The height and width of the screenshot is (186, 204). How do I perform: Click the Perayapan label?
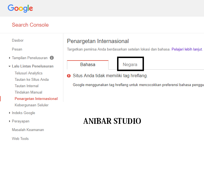[x=20, y=121]
